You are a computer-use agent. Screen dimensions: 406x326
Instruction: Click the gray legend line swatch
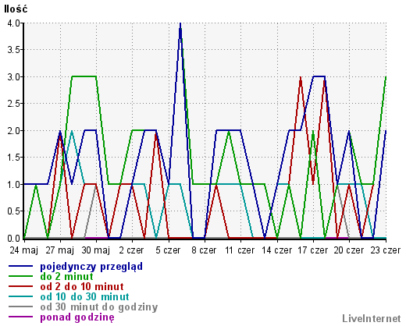[x=21, y=307]
